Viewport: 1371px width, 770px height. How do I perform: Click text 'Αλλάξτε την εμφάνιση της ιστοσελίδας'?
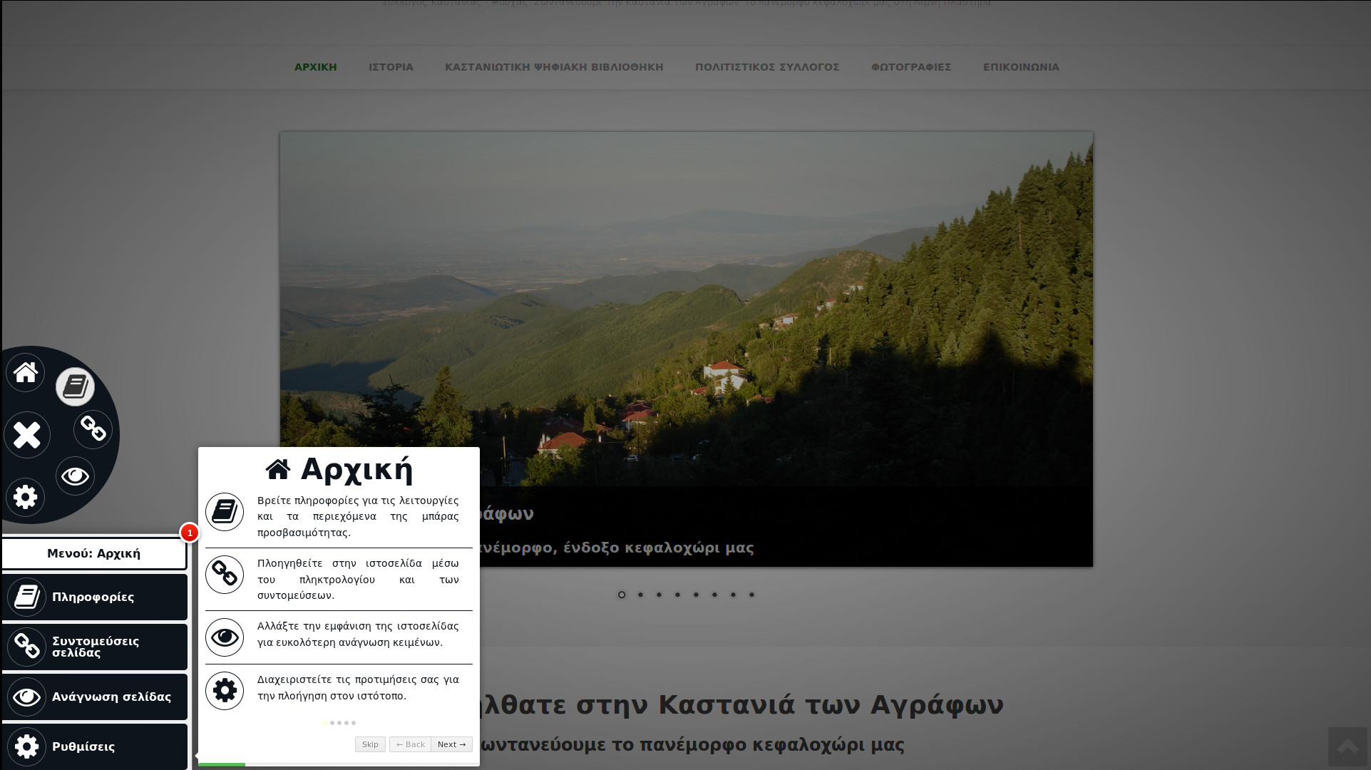[358, 626]
